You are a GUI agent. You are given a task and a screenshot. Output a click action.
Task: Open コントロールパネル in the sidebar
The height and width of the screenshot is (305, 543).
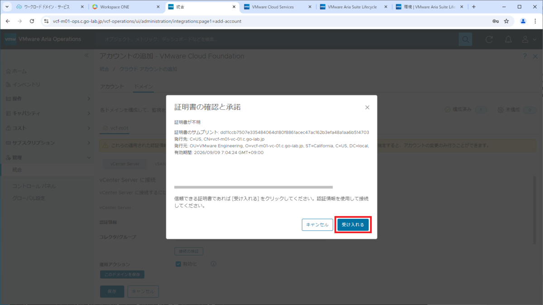34,186
